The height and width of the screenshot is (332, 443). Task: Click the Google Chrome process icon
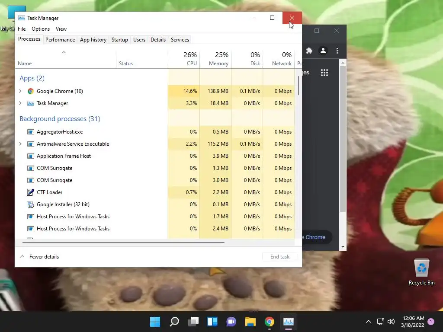pos(31,91)
